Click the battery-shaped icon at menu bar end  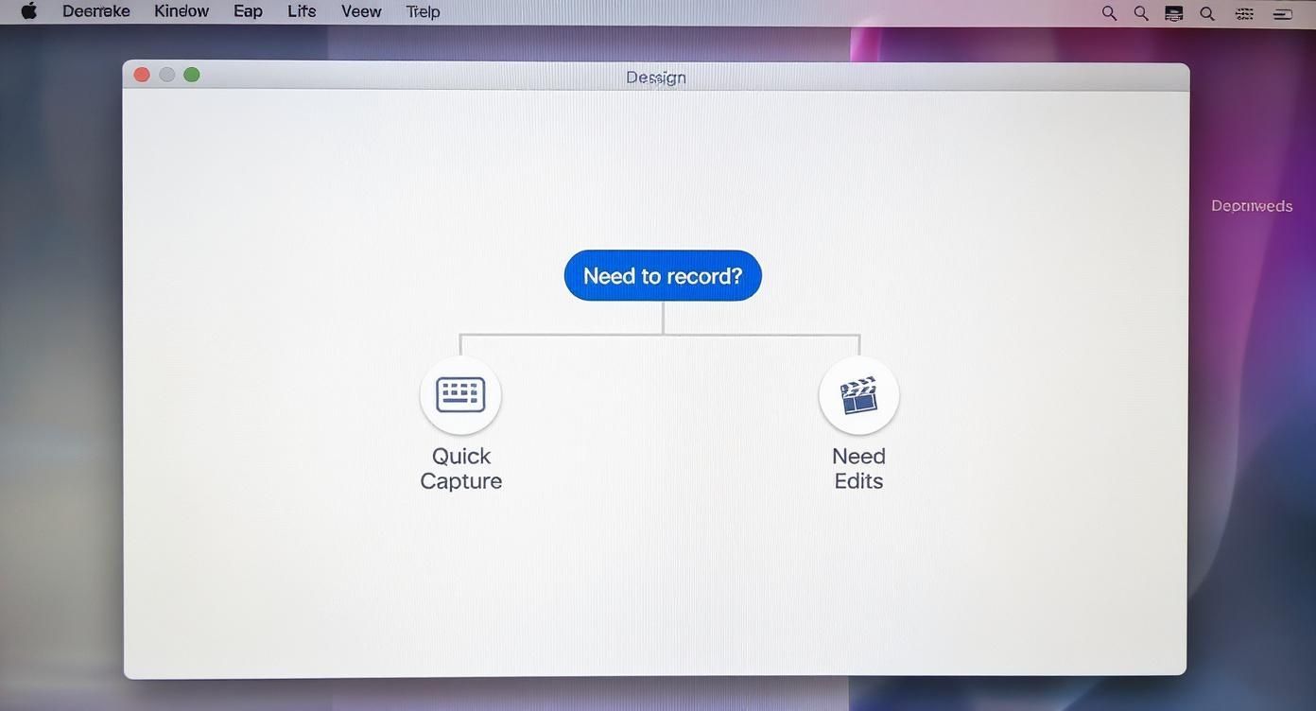[x=1283, y=13]
